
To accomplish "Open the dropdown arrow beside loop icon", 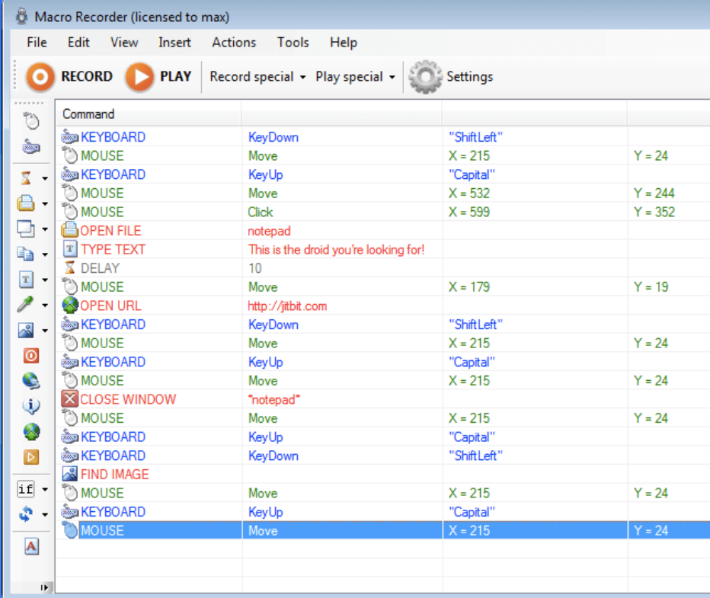I will [45, 515].
